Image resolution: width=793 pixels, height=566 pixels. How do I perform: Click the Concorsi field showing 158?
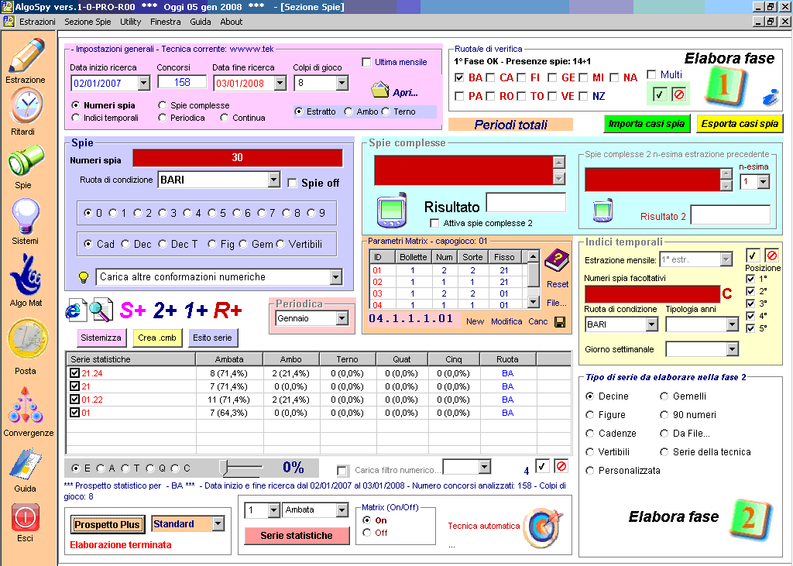pyautogui.click(x=182, y=82)
